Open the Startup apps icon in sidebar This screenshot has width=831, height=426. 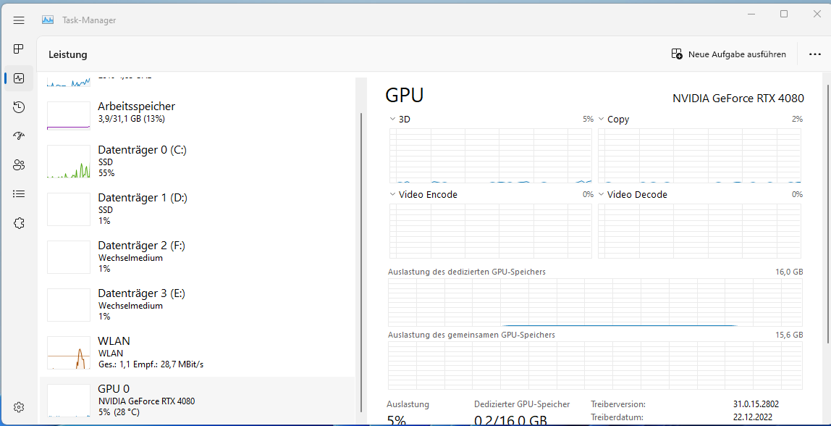tap(19, 136)
